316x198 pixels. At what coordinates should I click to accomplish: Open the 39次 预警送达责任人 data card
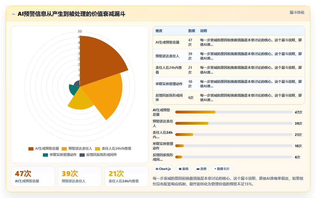[x=80, y=176]
